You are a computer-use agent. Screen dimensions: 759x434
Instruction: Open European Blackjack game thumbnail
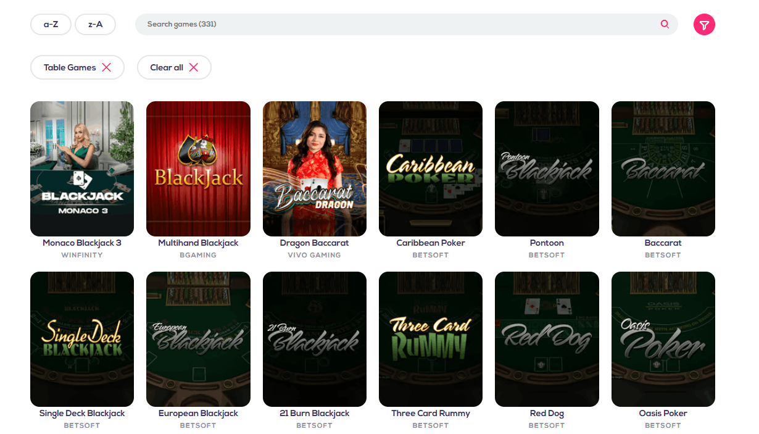198,339
